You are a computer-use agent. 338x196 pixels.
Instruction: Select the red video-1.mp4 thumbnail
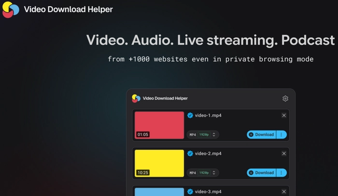[159, 125]
